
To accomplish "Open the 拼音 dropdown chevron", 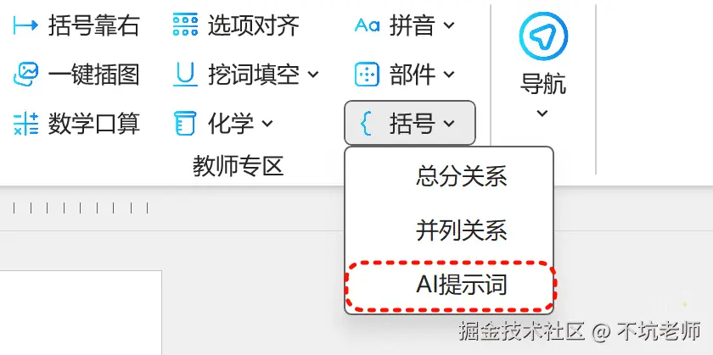I will click(x=449, y=25).
